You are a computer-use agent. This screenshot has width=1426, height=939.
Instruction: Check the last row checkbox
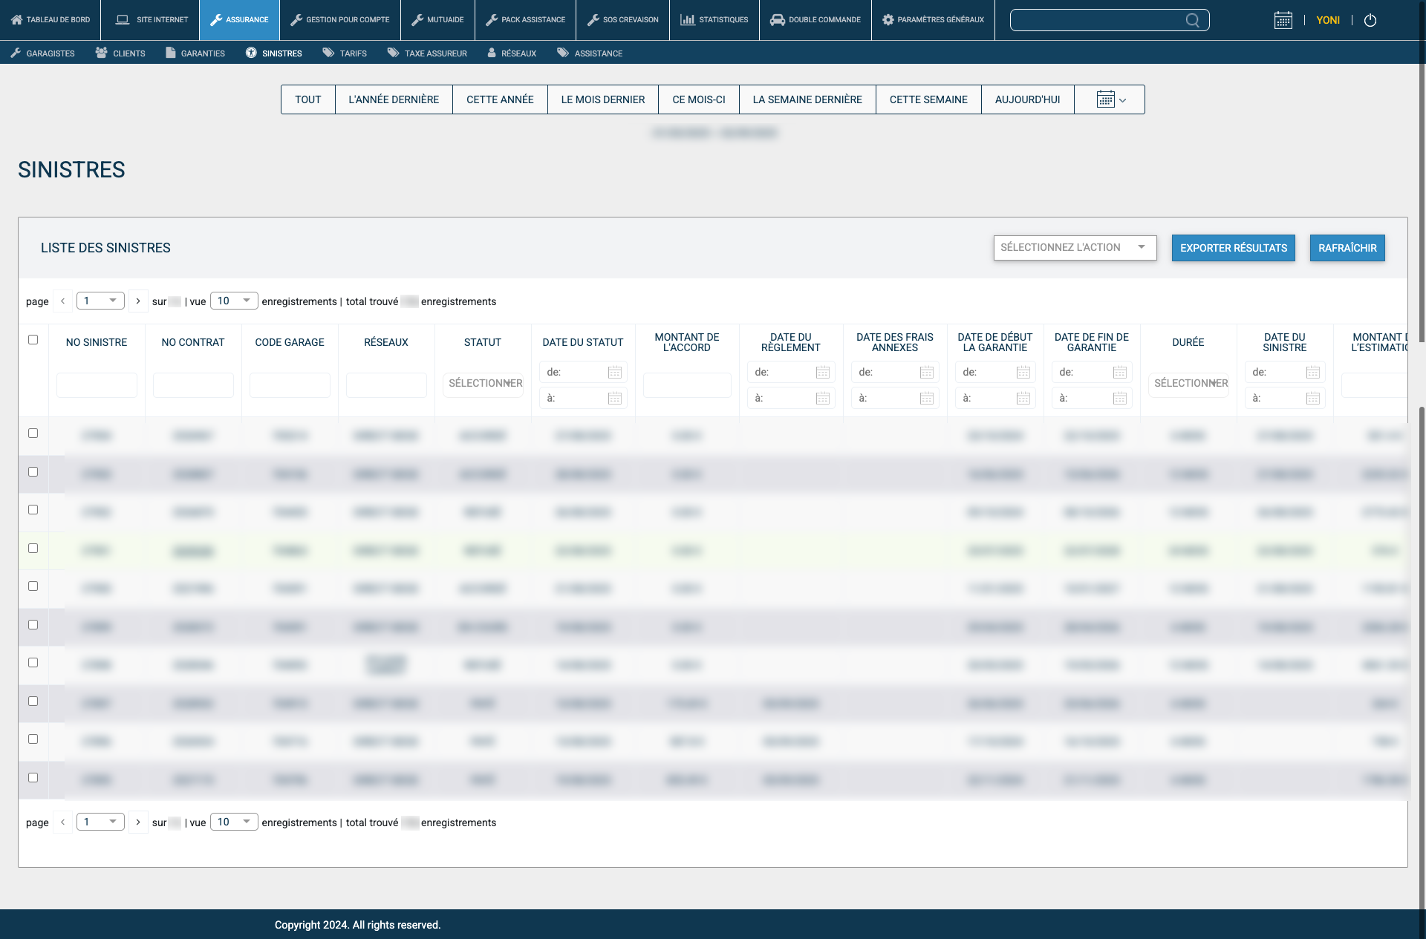[33, 777]
